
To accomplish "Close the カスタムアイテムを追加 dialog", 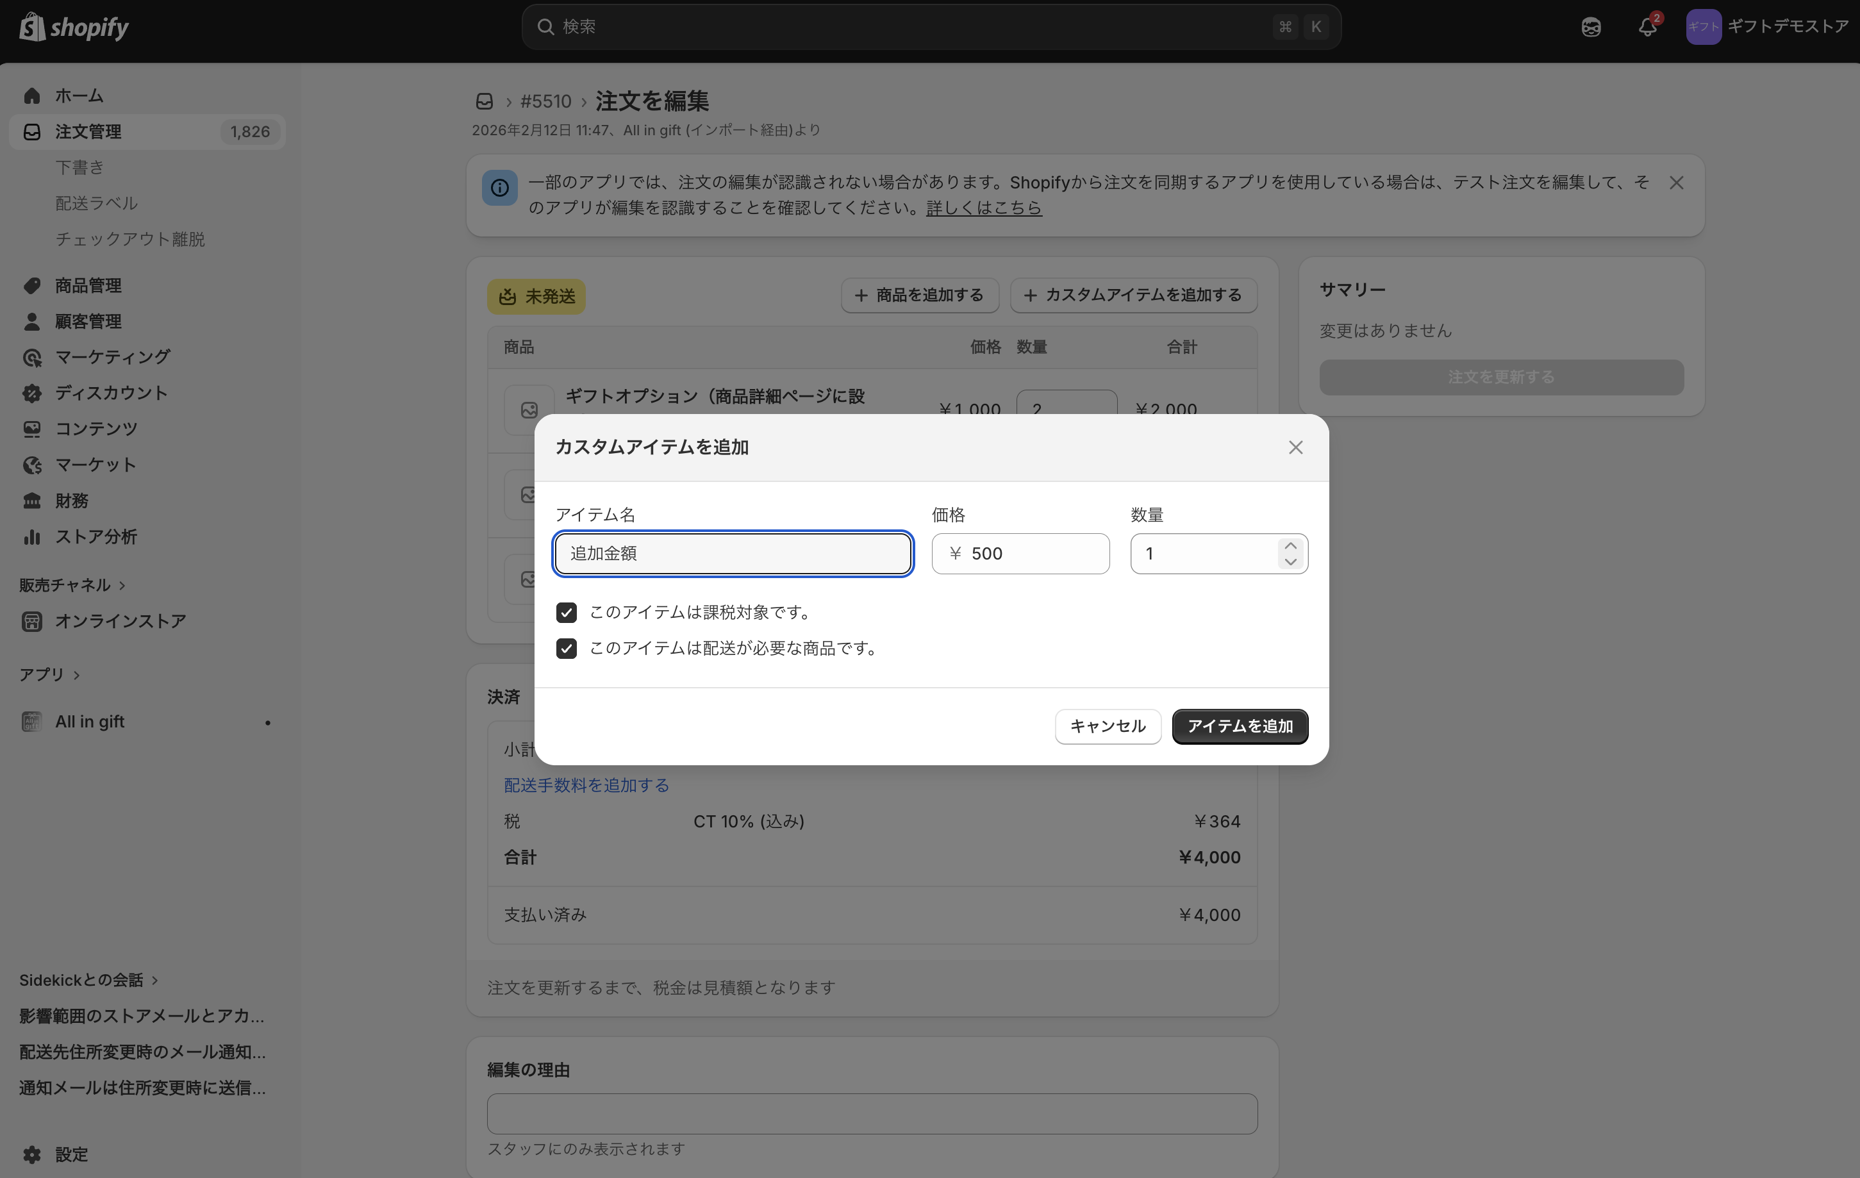I will (x=1295, y=447).
